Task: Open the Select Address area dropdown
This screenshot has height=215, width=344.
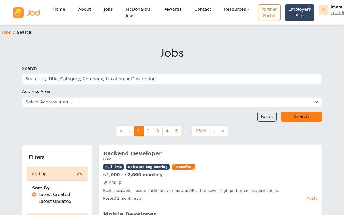Action: click(x=172, y=102)
